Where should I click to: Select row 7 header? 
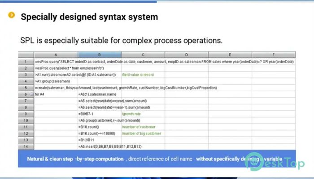click(26, 101)
